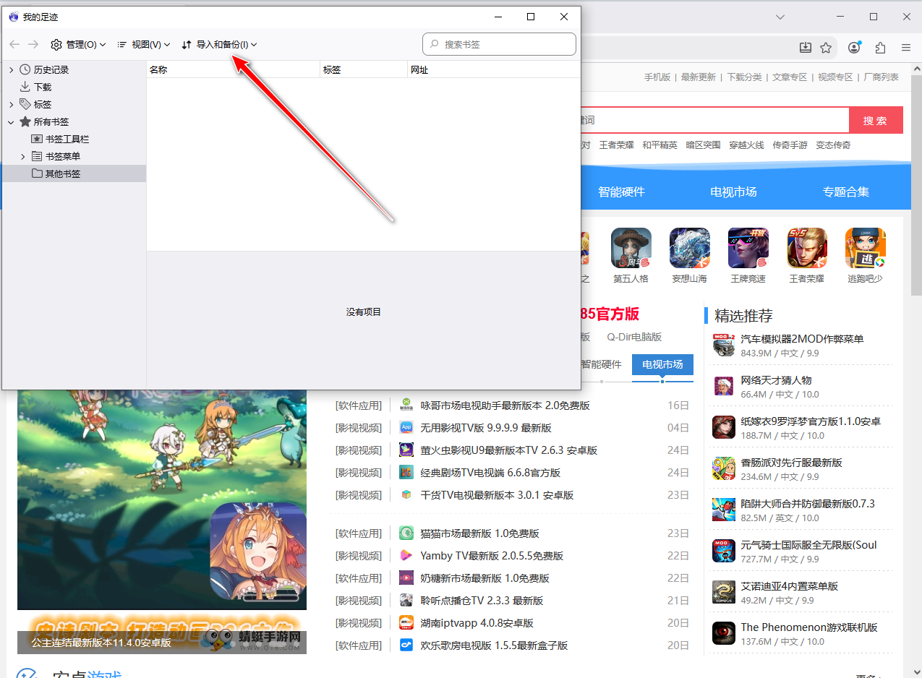Click bookmark star icon in browser address bar

click(826, 48)
